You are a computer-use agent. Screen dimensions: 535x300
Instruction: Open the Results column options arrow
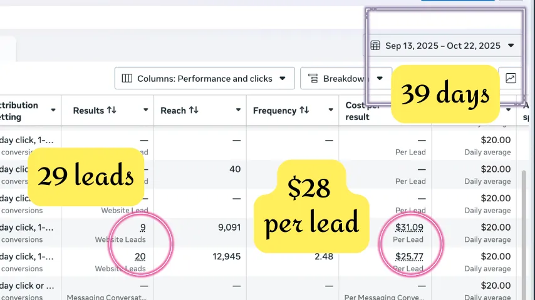coord(145,111)
